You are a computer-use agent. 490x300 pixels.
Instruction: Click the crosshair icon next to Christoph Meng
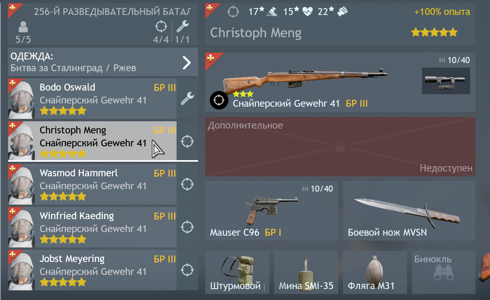coord(187,141)
